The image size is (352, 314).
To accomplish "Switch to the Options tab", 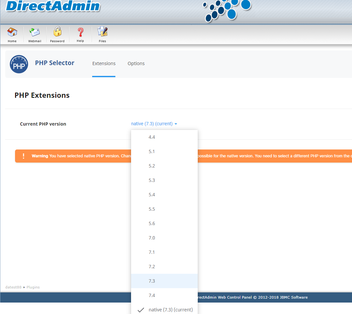I will (136, 63).
